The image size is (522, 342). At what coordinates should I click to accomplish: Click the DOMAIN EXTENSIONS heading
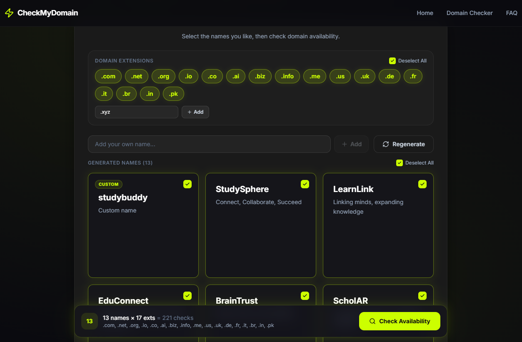(x=124, y=61)
